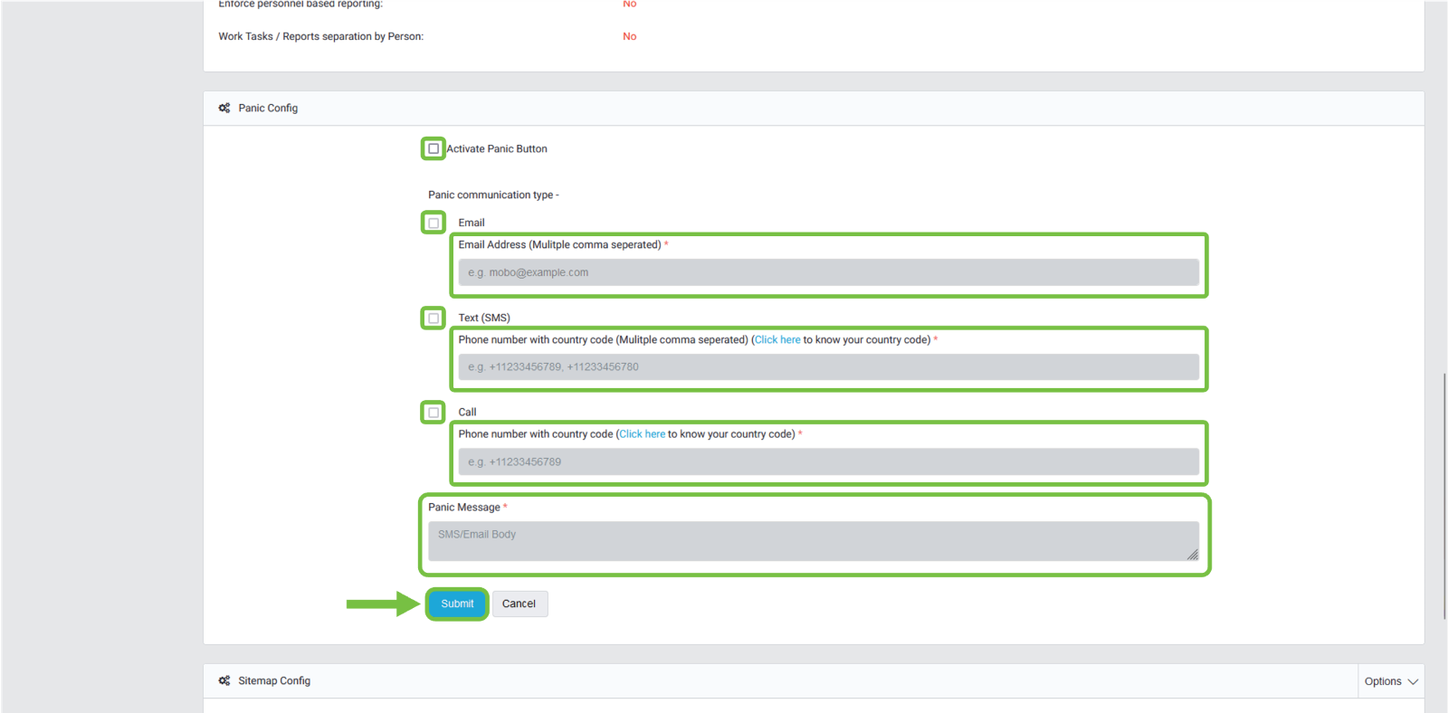Click the page's vertical scrollbar thumb
Viewport: 1448px width, 713px height.
pos(1443,496)
